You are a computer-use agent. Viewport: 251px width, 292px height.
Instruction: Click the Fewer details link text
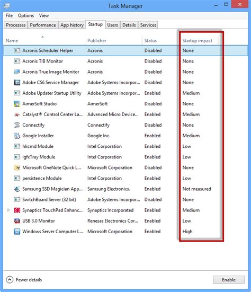tap(29, 280)
